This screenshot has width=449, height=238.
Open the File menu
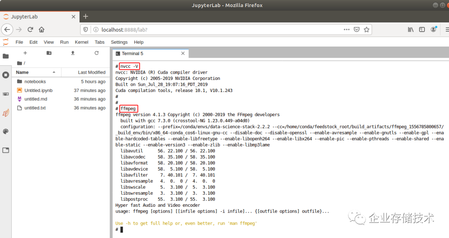click(19, 42)
